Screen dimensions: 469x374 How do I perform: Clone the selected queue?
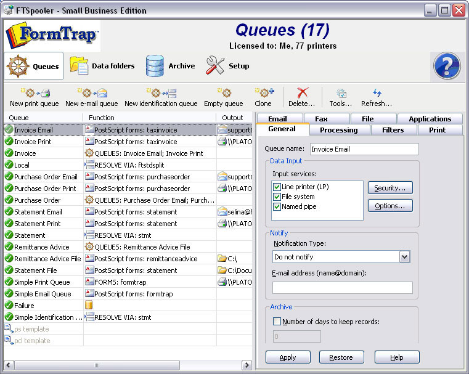(263, 94)
